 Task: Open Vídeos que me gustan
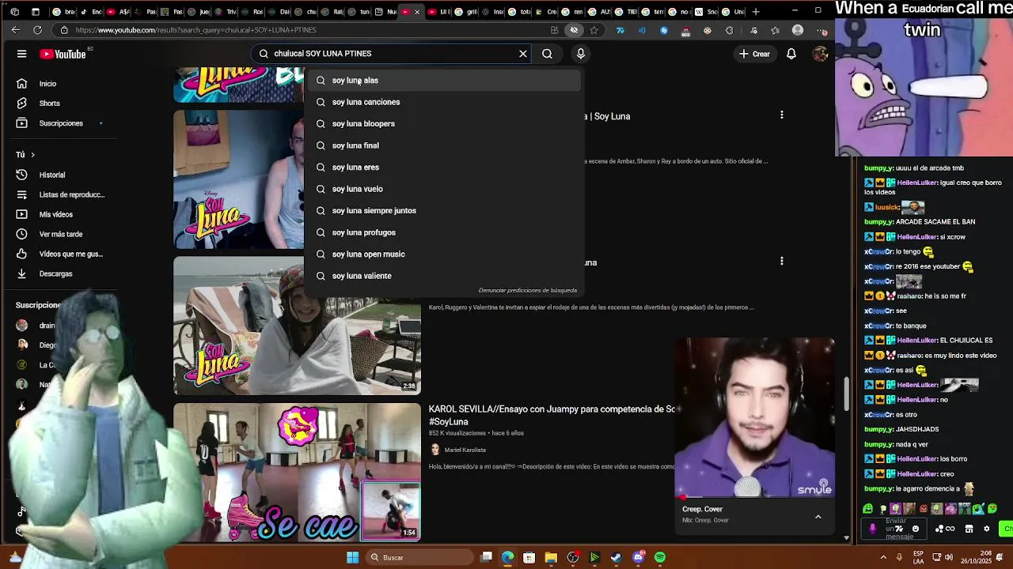pyautogui.click(x=63, y=254)
